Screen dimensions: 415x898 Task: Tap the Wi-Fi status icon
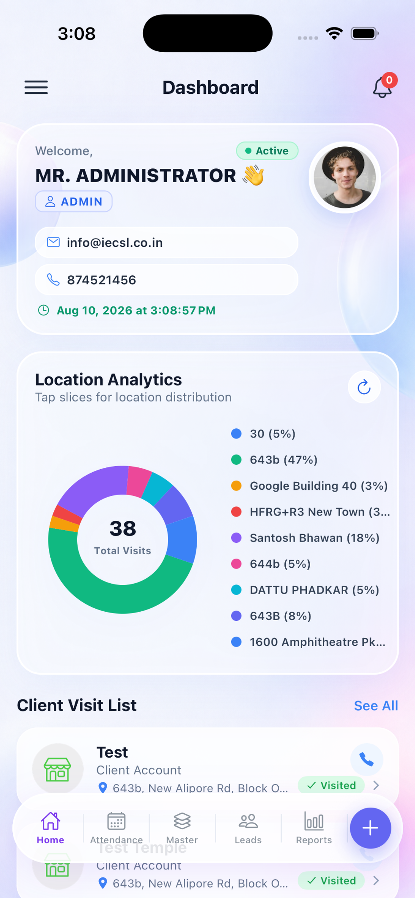pos(334,34)
